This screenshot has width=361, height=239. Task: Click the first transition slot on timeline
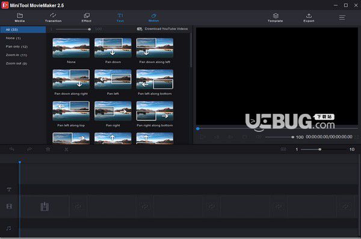coord(78,206)
